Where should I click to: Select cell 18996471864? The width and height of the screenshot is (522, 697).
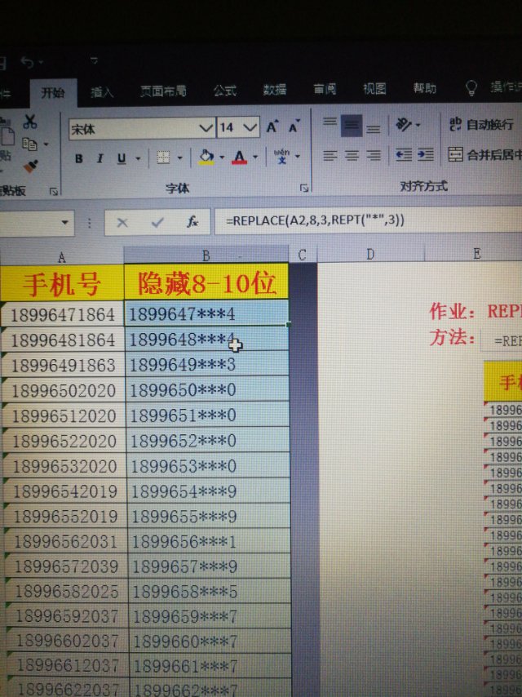pos(63,315)
